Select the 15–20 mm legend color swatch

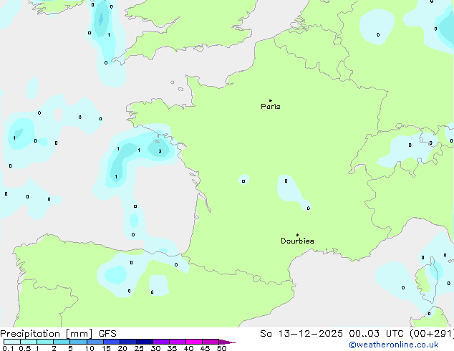[x=111, y=342]
